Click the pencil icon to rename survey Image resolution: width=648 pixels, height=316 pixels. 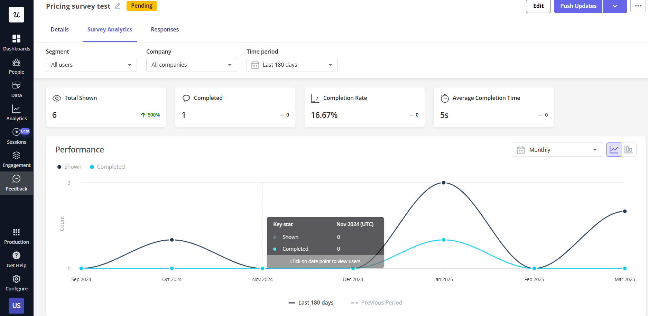pyautogui.click(x=118, y=6)
